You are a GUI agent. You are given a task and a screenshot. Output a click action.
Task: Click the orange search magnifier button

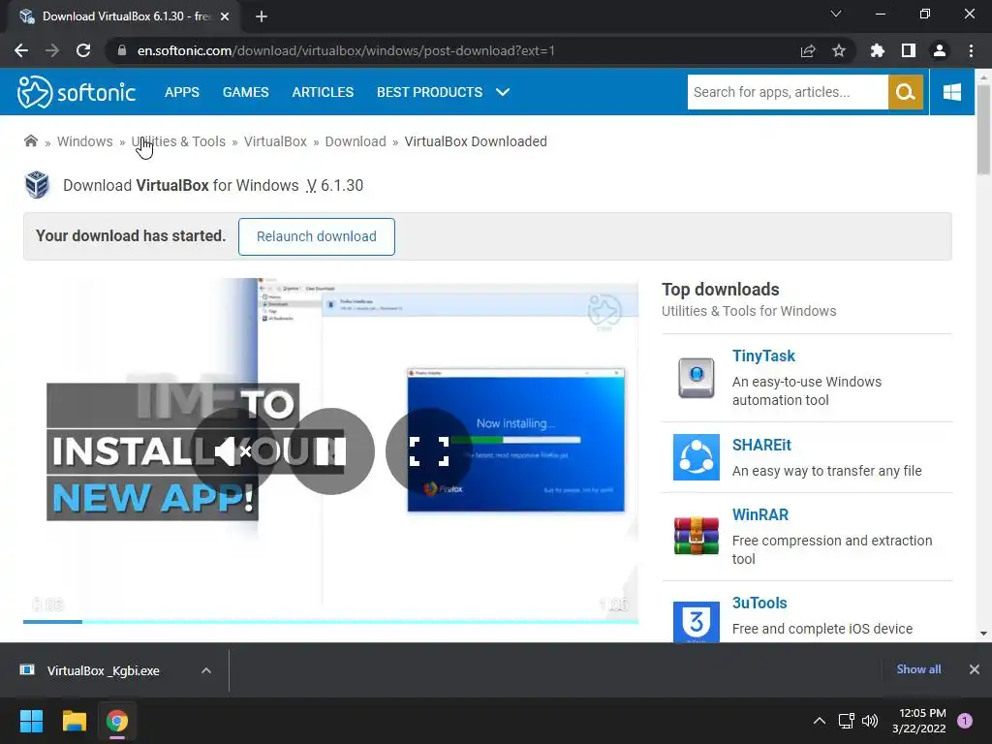pos(906,92)
